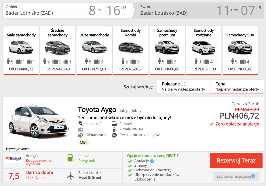
Task: Click the Budget company logo
Action: pyautogui.click(x=14, y=158)
